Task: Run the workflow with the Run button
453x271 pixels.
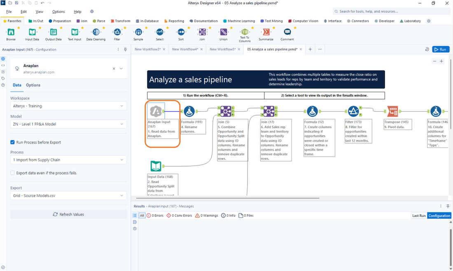Action: (x=440, y=49)
